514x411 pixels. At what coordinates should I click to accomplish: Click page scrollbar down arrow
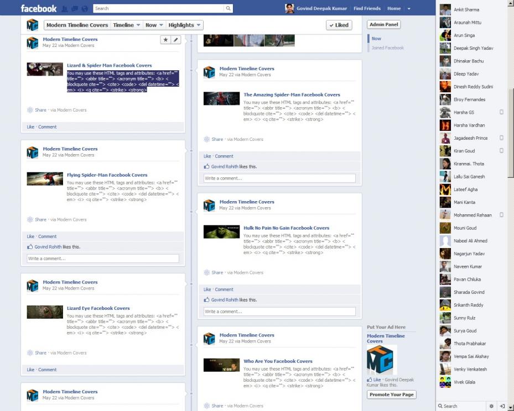pyautogui.click(x=511, y=408)
